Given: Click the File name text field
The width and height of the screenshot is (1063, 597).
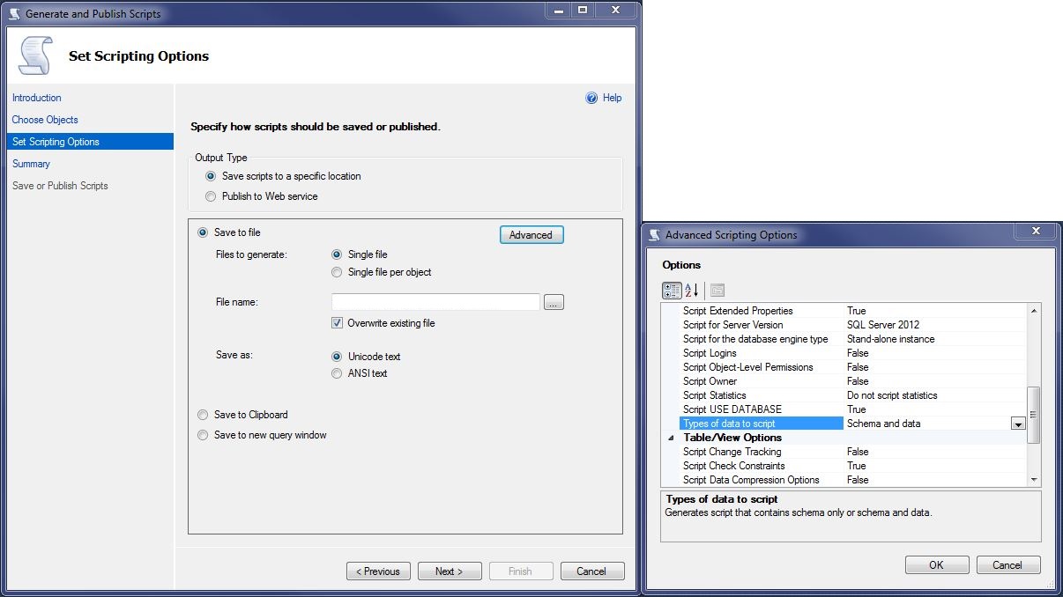Looking at the screenshot, I should tap(435, 303).
